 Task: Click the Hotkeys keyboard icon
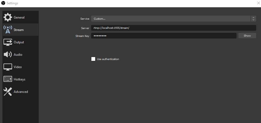[8, 79]
